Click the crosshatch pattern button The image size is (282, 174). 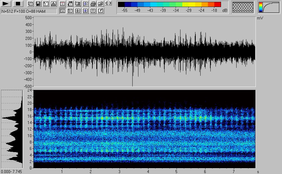[x=243, y=7]
